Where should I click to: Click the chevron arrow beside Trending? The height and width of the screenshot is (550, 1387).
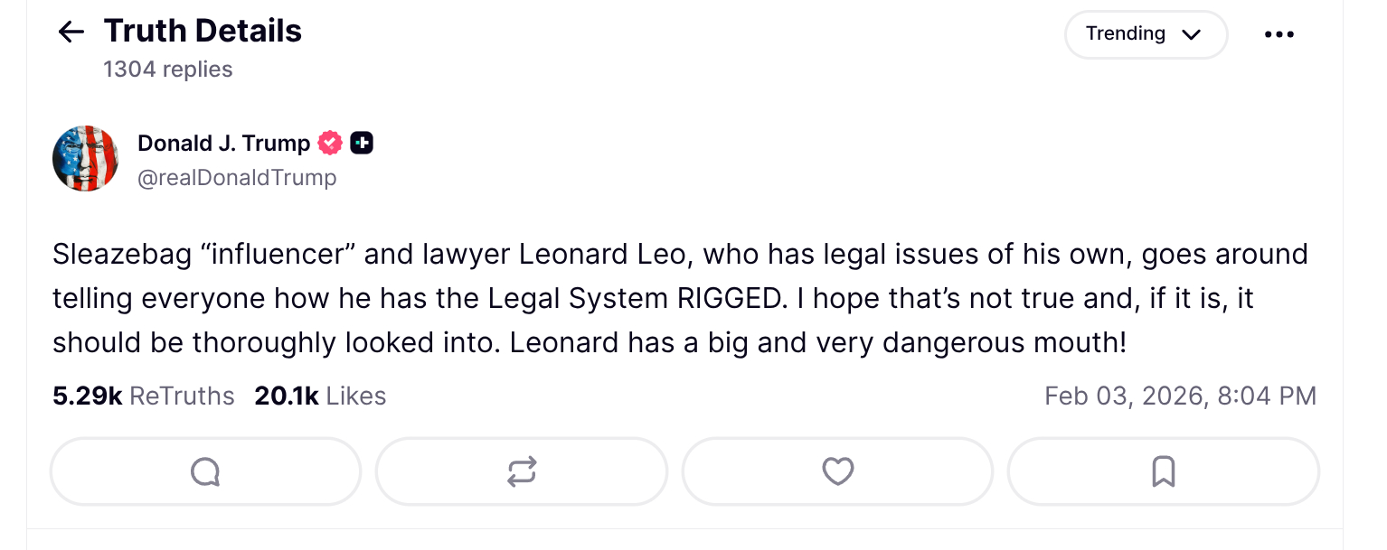coord(1191,35)
